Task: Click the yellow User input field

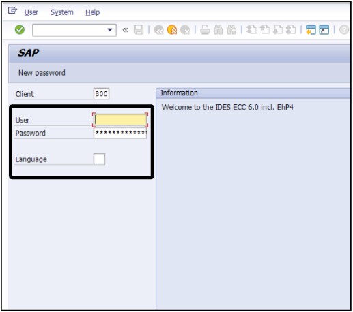Action: pos(120,120)
